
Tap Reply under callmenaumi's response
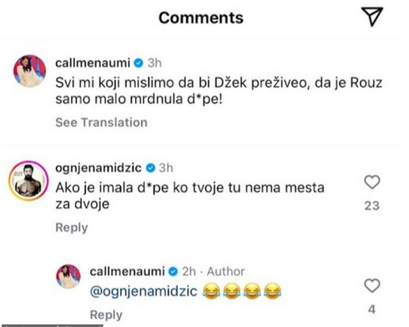coord(107,314)
